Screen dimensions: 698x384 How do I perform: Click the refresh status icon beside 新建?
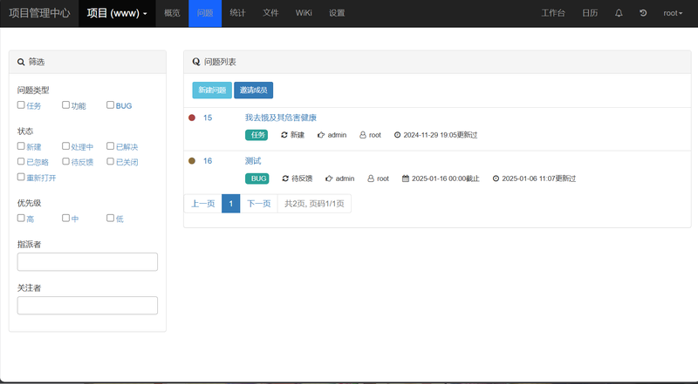[284, 135]
